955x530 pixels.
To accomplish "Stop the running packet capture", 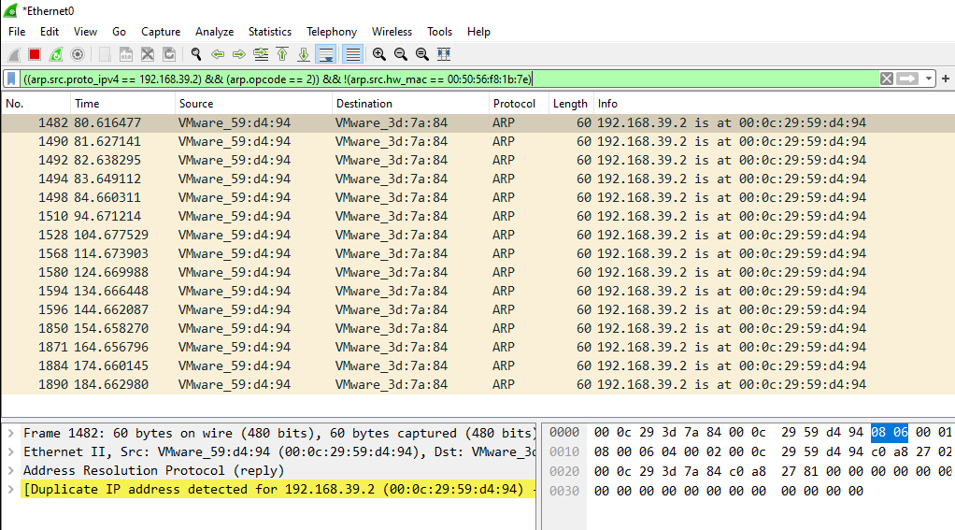I will [x=35, y=55].
